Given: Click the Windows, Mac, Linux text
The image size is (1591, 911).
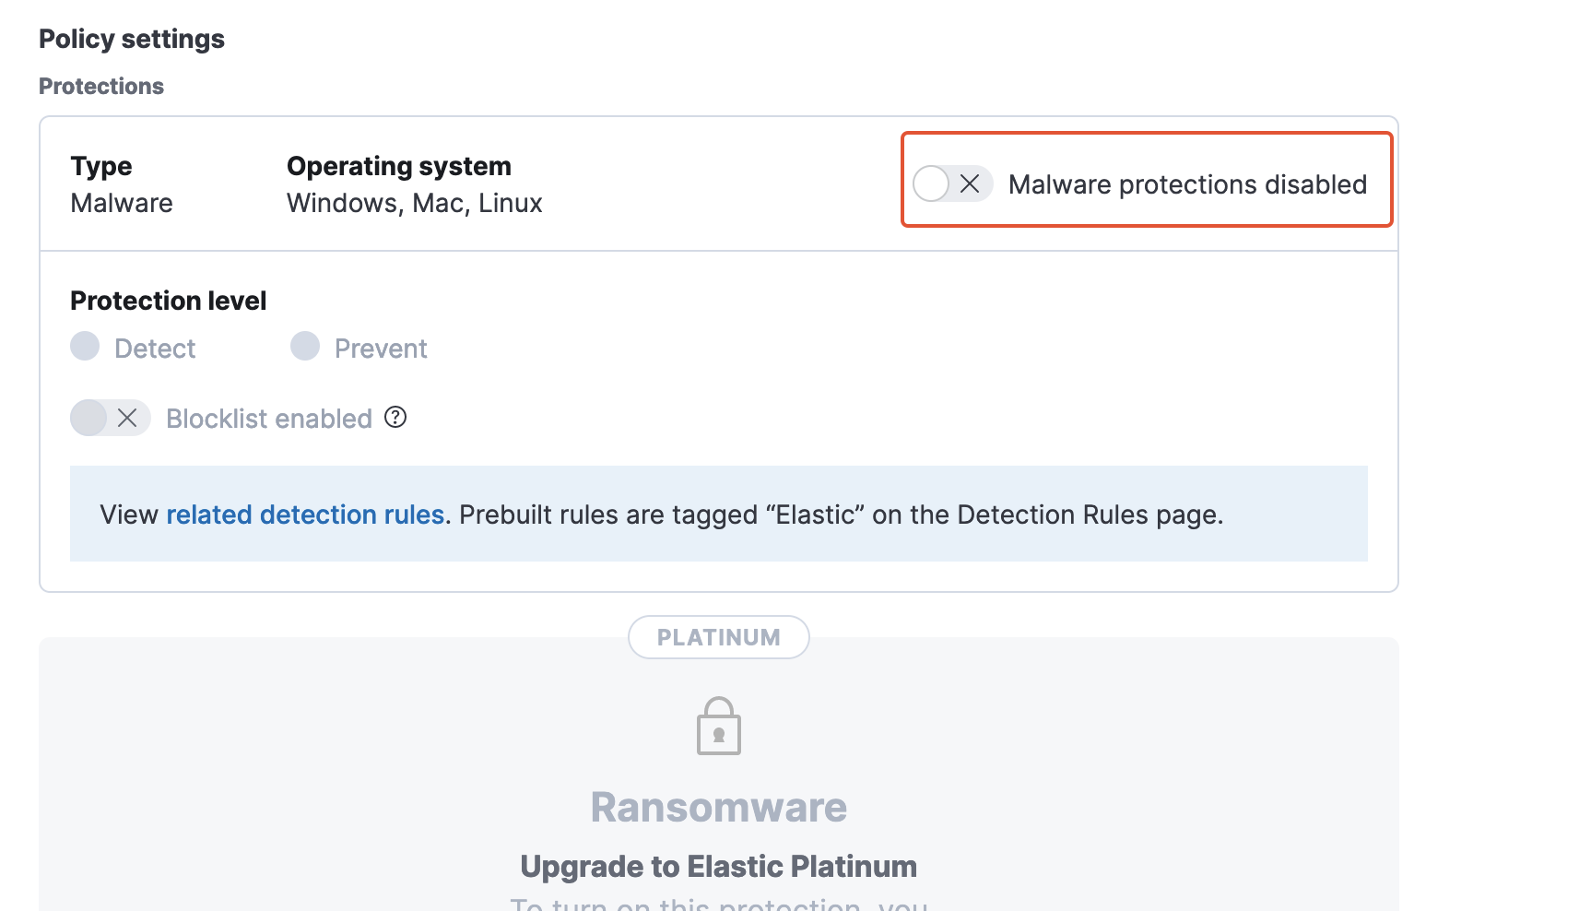Looking at the screenshot, I should (414, 203).
